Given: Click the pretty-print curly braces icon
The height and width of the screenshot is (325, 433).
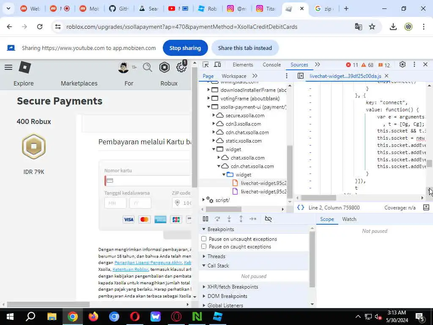Looking at the screenshot, I should point(301,207).
